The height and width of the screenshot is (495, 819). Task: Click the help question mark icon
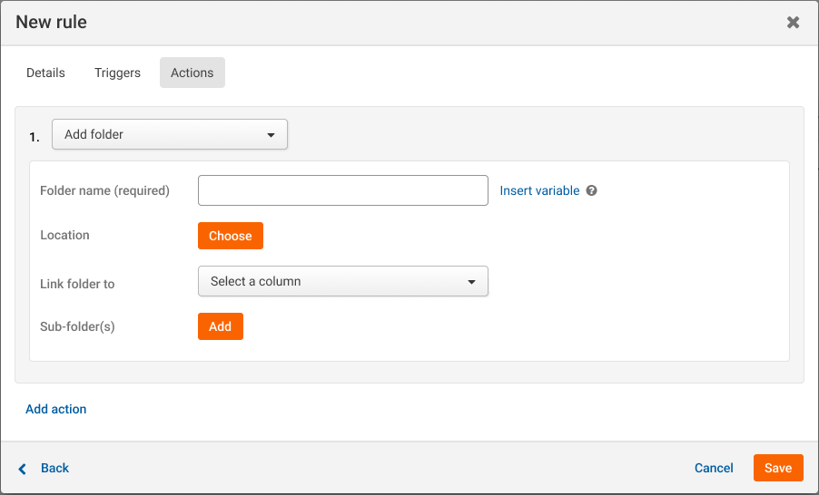click(591, 191)
